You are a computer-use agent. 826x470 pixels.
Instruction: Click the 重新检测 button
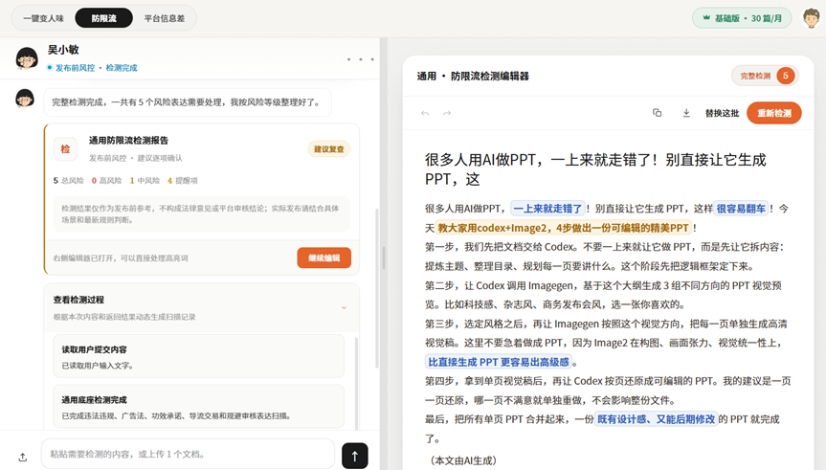[x=774, y=113]
